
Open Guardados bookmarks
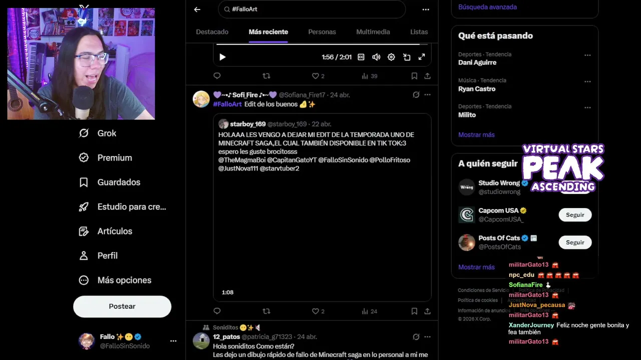(110, 182)
